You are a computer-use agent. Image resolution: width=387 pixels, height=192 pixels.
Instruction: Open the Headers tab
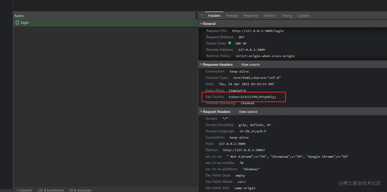tap(214, 15)
